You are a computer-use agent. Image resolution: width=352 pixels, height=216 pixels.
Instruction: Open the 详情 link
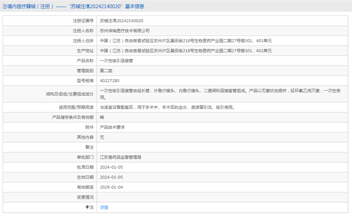pyautogui.click(x=104, y=207)
